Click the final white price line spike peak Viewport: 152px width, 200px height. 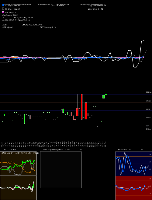coord(144,41)
